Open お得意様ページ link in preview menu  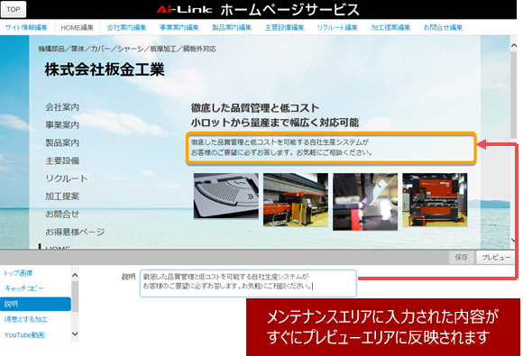75,232
